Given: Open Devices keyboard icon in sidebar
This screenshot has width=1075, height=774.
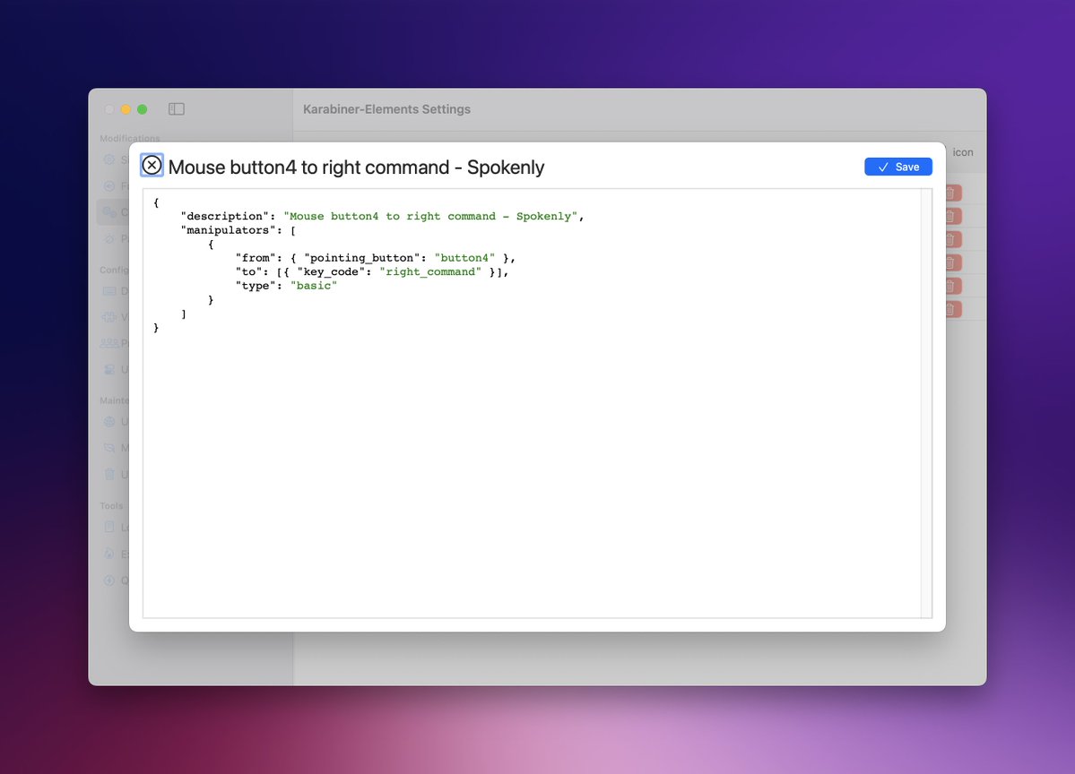Looking at the screenshot, I should pyautogui.click(x=109, y=291).
